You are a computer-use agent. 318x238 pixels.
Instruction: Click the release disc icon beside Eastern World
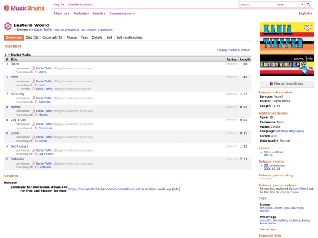pyautogui.click(x=8, y=26)
